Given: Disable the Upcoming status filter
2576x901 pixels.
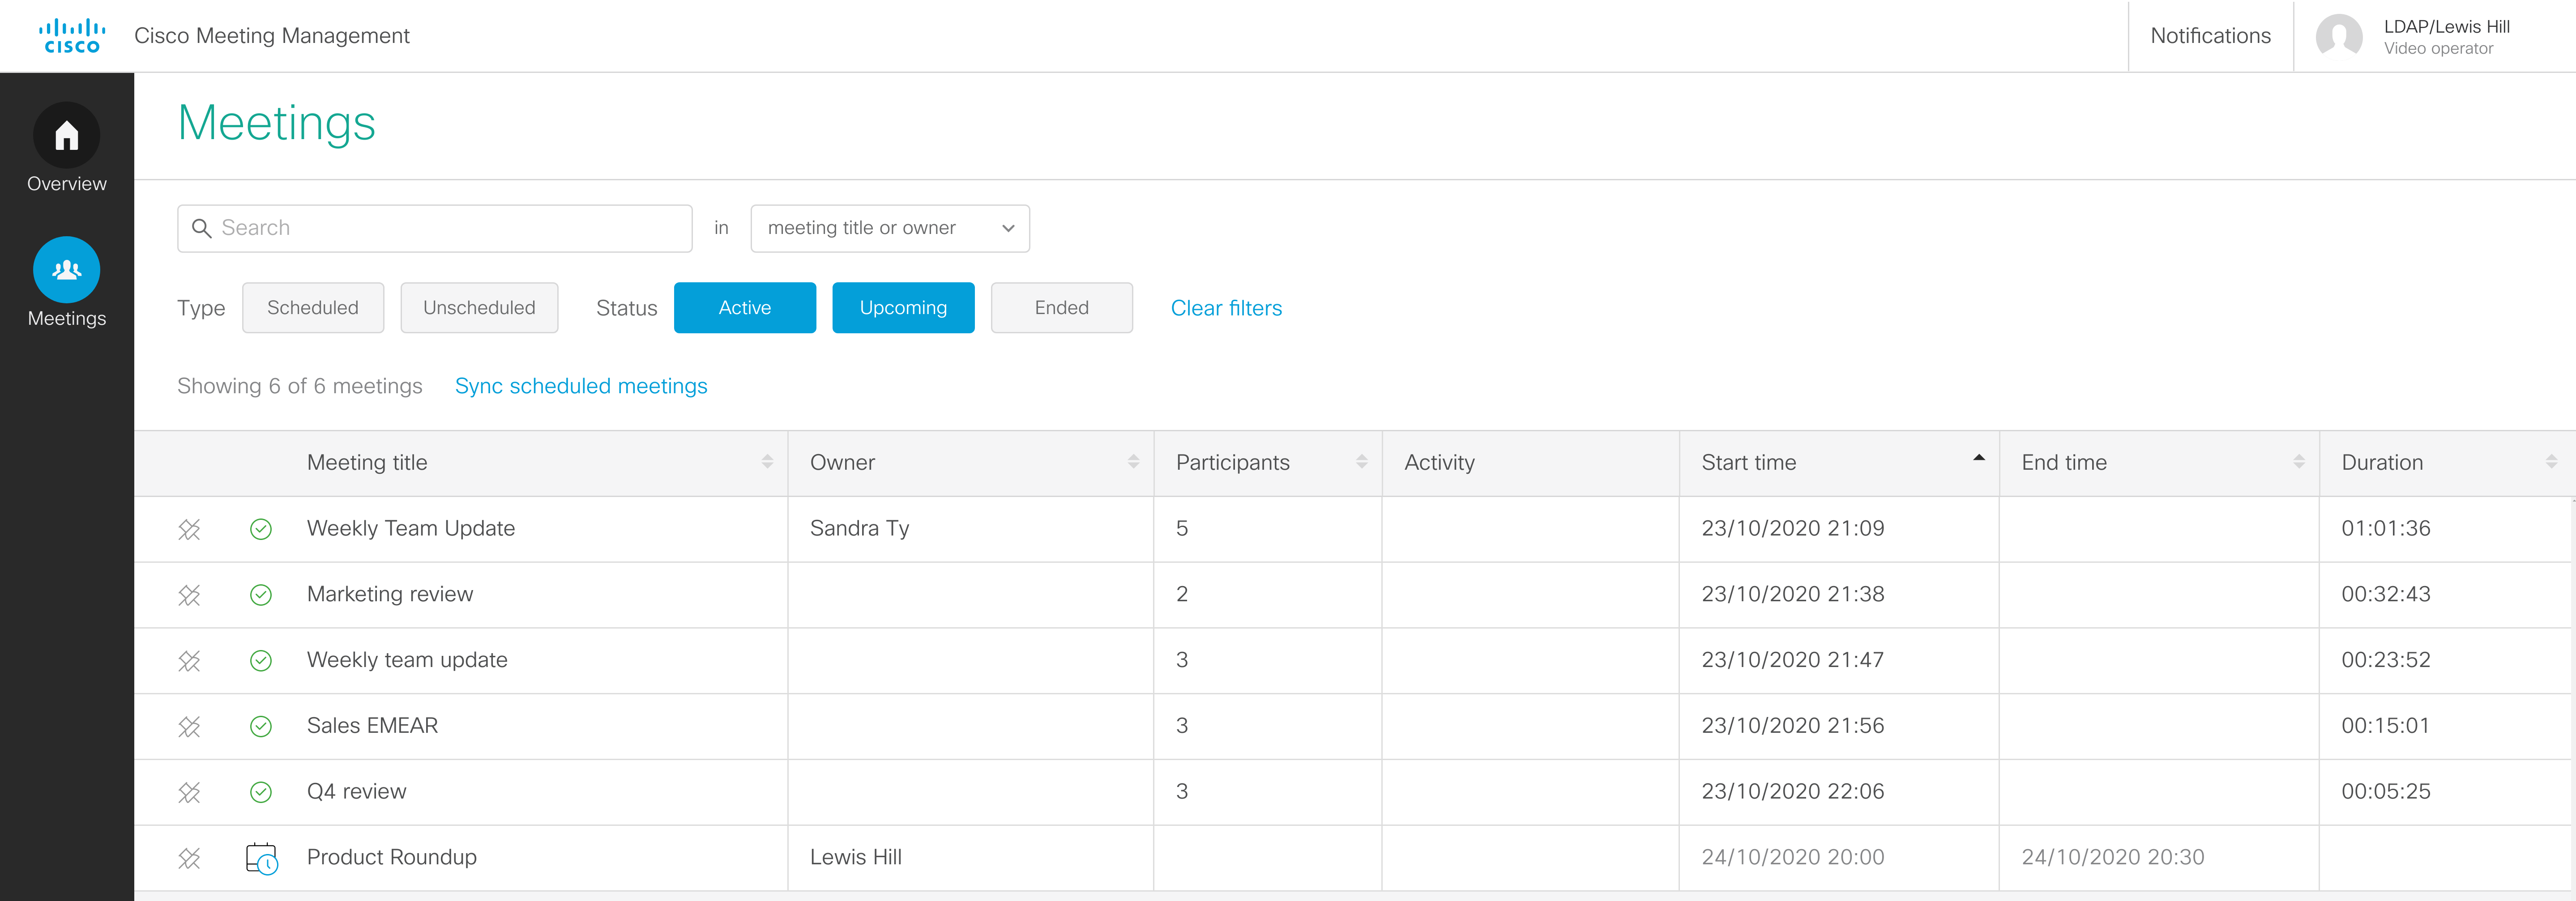Looking at the screenshot, I should 902,307.
